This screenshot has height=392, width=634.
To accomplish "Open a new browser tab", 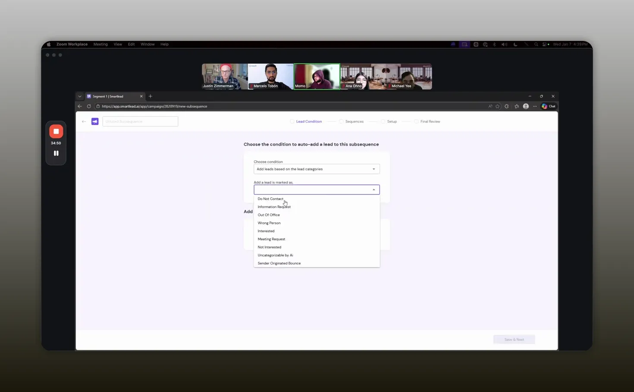I will [150, 96].
